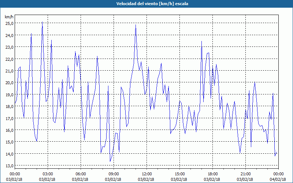
Task: Click the '03/02/18' date under 06:00
Action: tap(80, 179)
